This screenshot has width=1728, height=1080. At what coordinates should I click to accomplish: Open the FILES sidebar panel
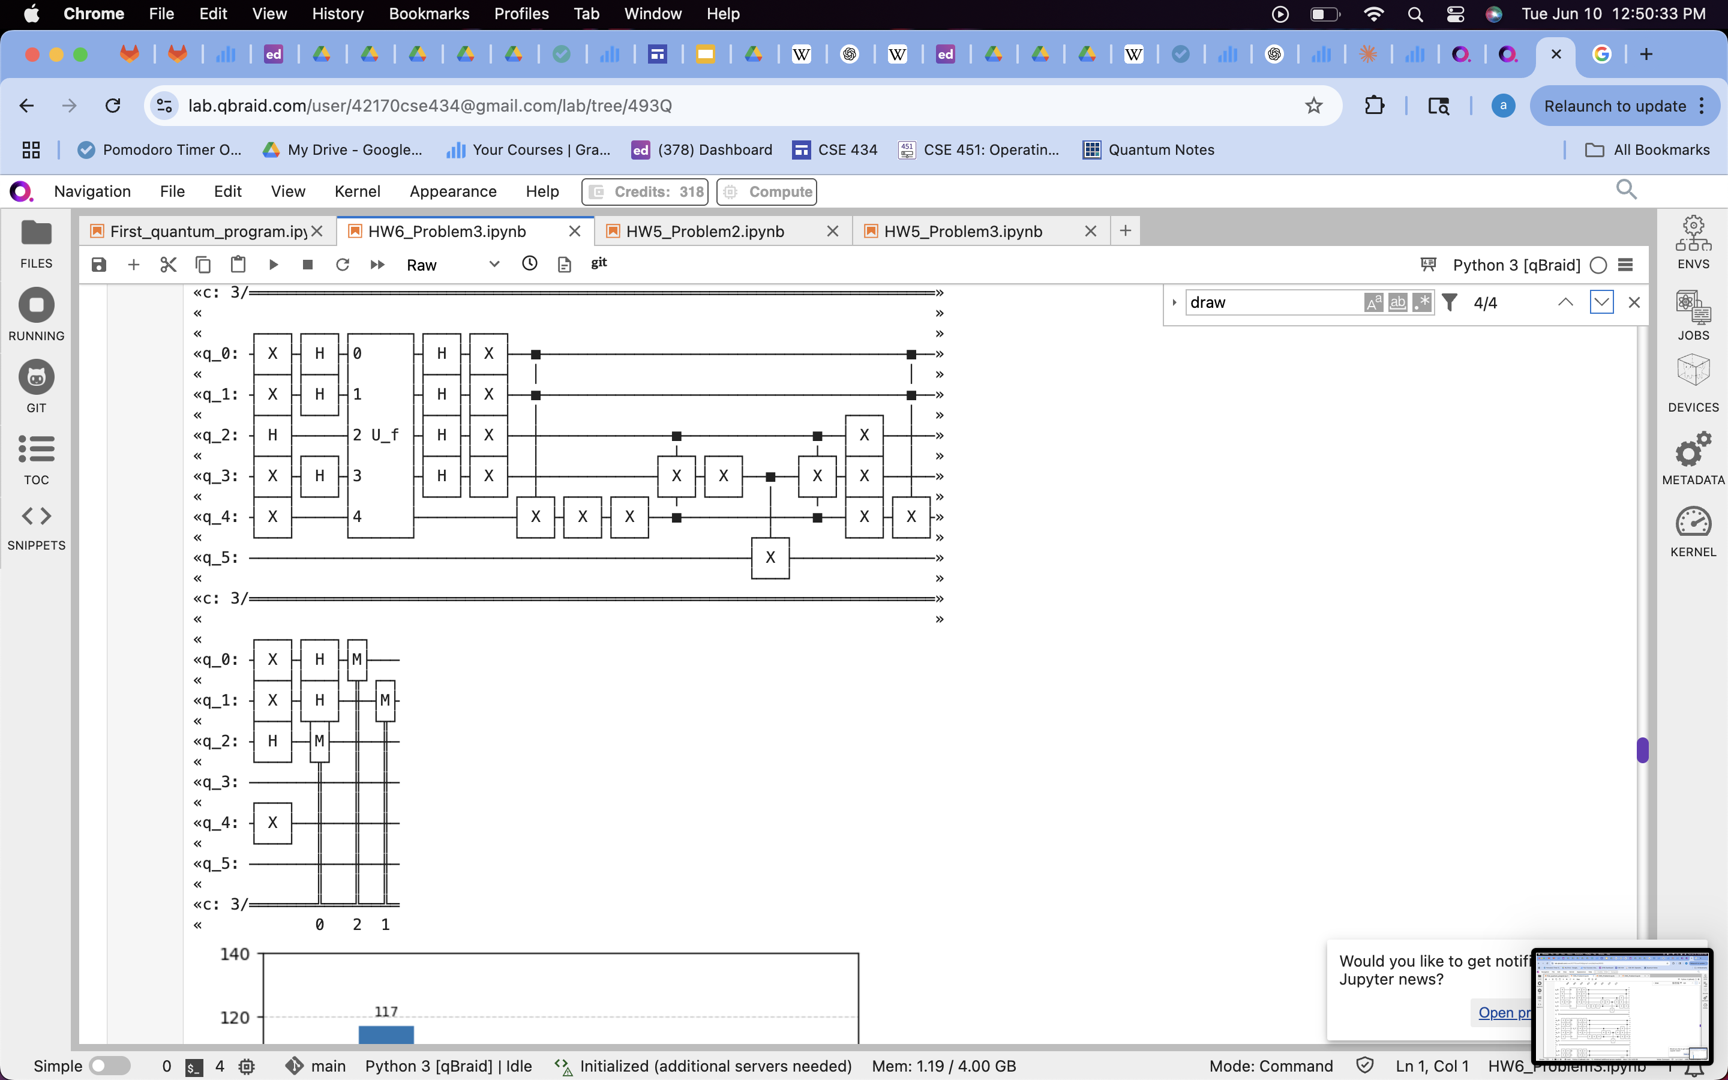click(37, 244)
